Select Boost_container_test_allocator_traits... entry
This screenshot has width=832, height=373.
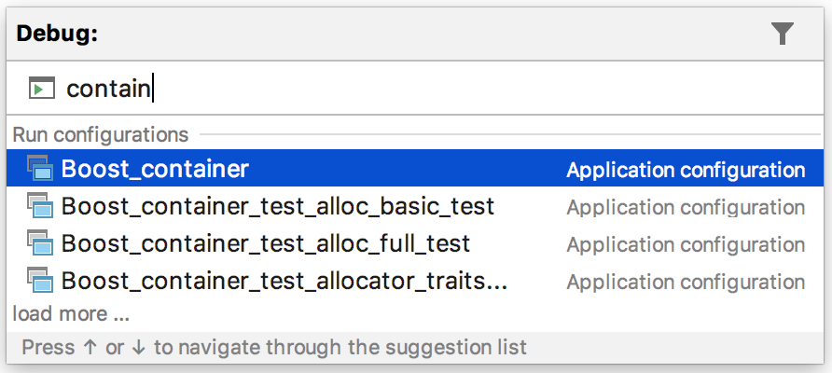pos(284,281)
